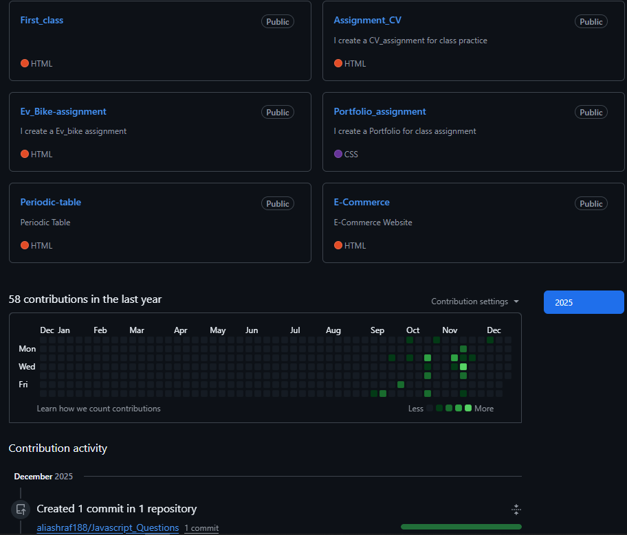Collapse the December commit activity section

[516, 509]
